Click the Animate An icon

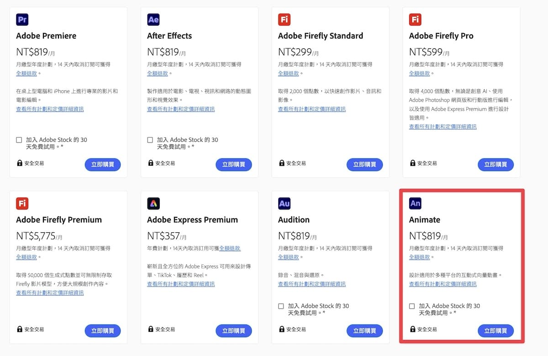pos(415,204)
